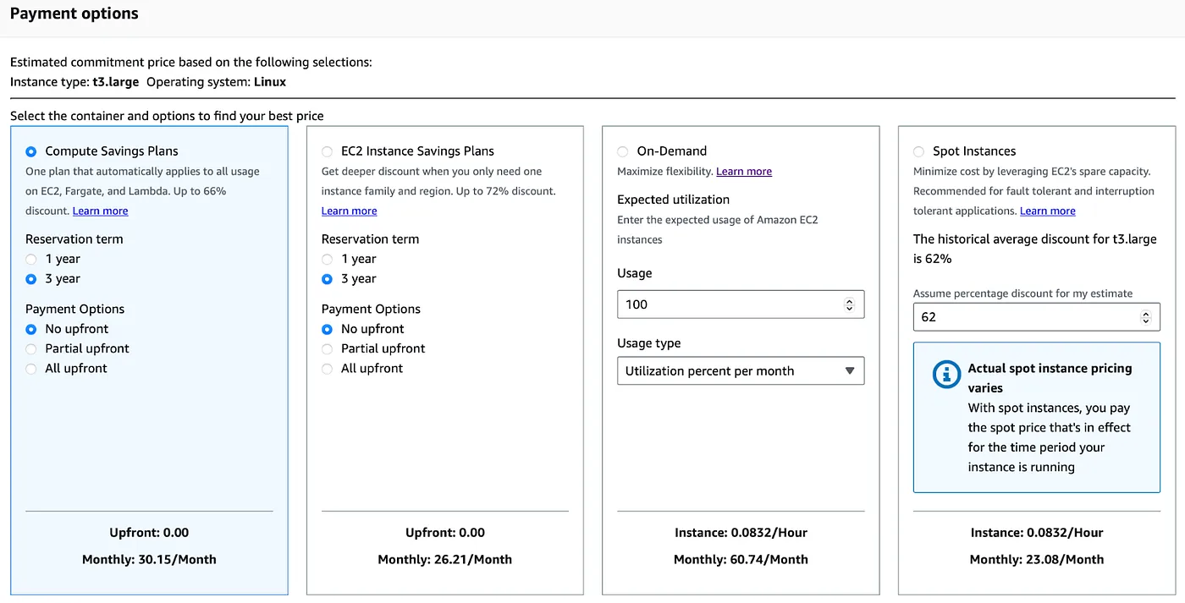Pick All upfront under Compute Savings Plans
The width and height of the screenshot is (1185, 603).
(x=31, y=369)
